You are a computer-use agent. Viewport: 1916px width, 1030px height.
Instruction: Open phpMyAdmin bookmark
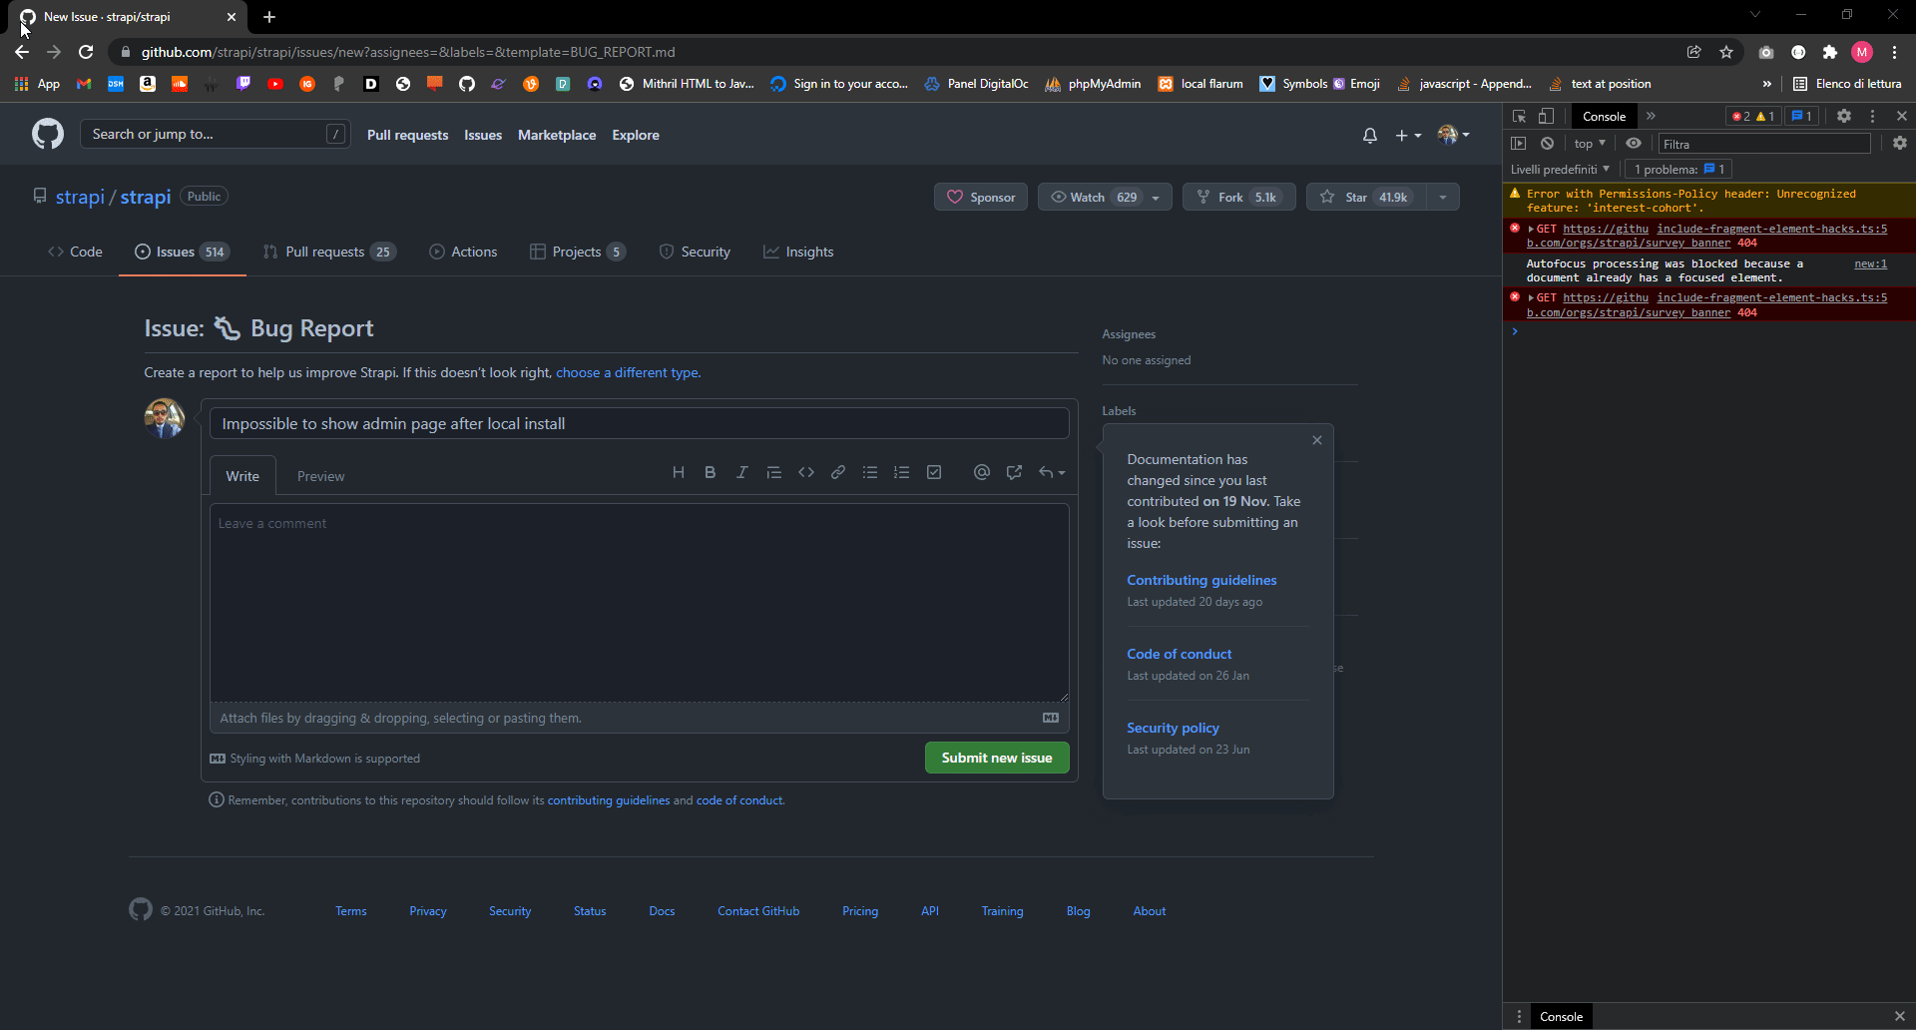[1093, 84]
